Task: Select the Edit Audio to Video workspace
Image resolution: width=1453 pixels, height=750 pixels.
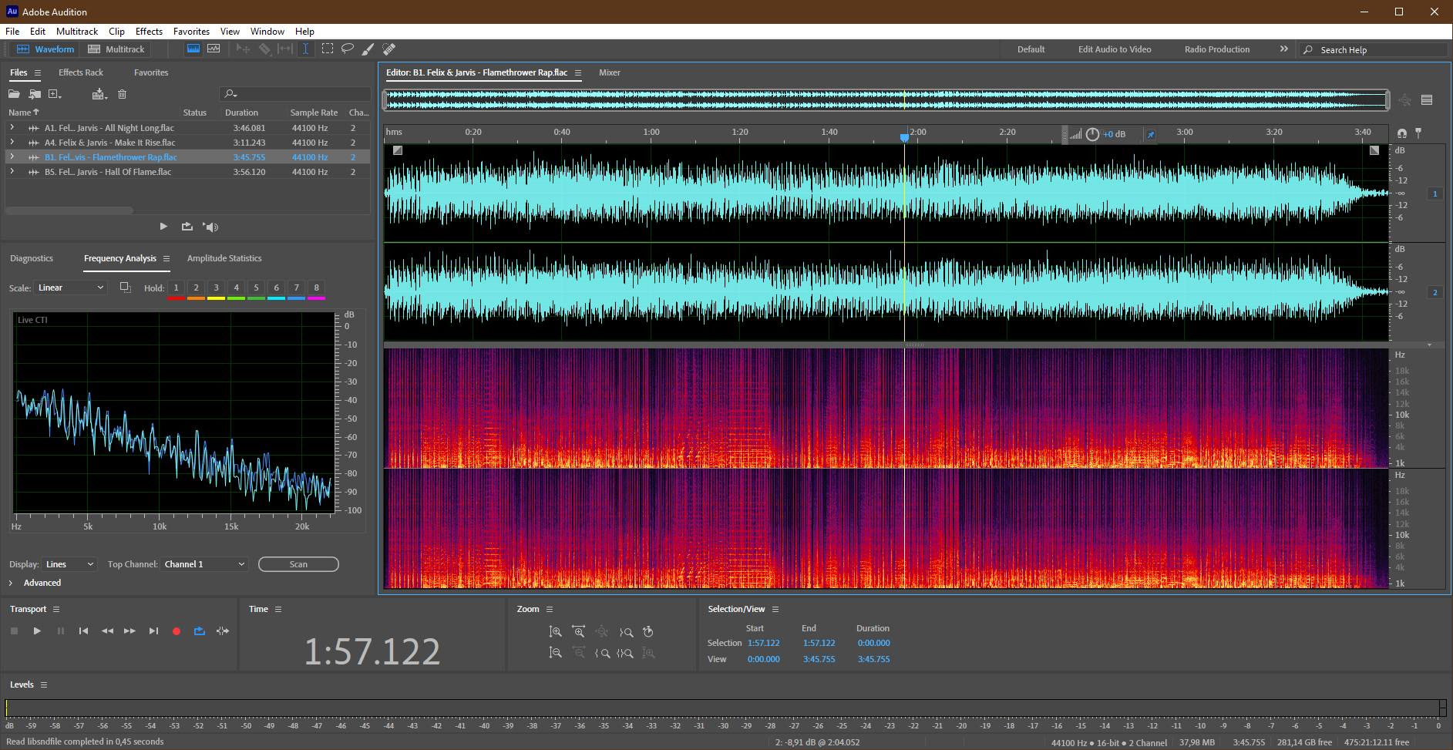Action: pyautogui.click(x=1115, y=49)
